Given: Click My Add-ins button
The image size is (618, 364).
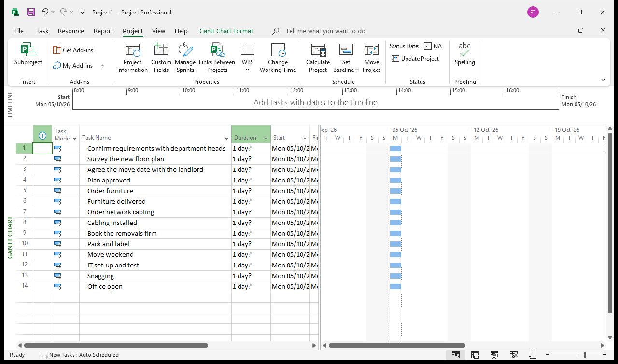Looking at the screenshot, I should click(x=73, y=66).
